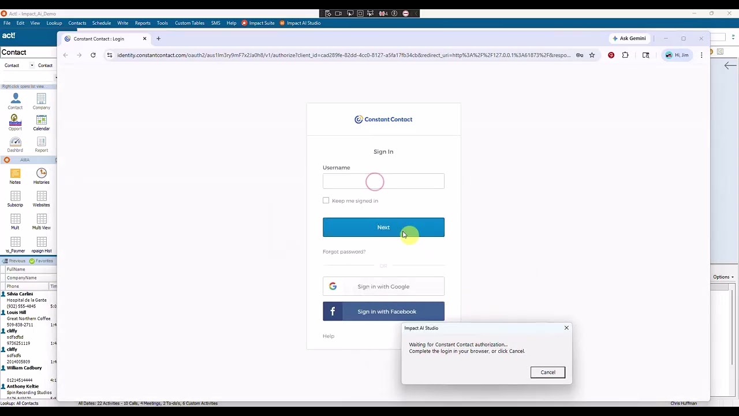Close the Impact AI Studio dialog with X
This screenshot has height=416, width=739.
[x=566, y=328]
